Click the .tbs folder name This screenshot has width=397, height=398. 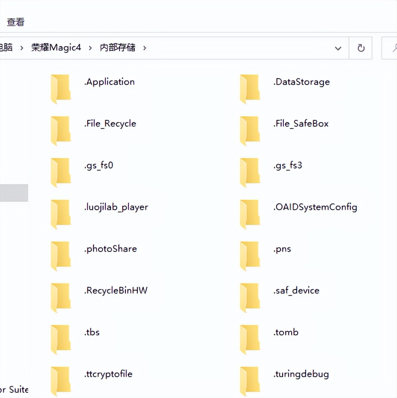(x=92, y=332)
